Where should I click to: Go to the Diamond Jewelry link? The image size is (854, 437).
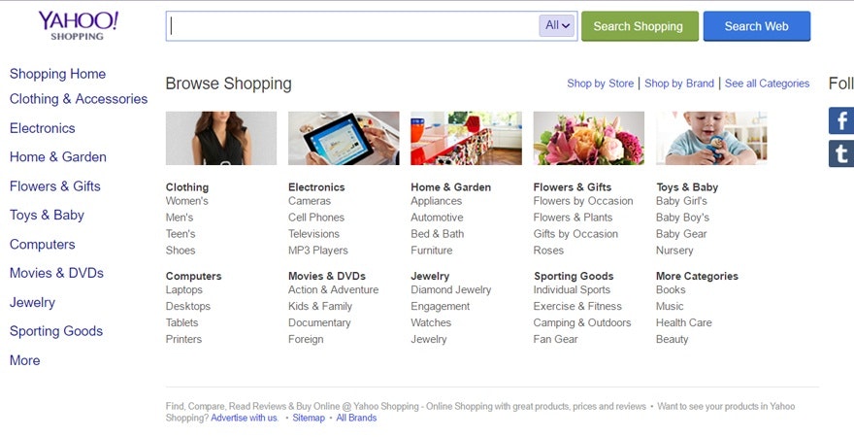[x=451, y=289]
